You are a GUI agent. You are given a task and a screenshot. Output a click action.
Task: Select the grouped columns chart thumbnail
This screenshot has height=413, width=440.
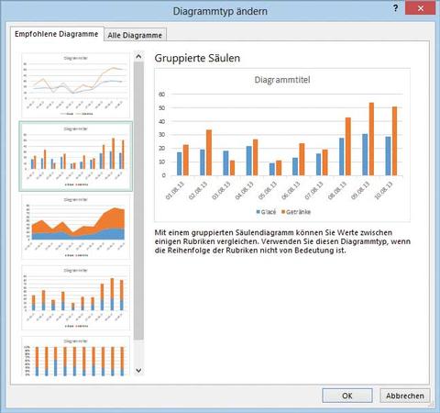point(75,156)
